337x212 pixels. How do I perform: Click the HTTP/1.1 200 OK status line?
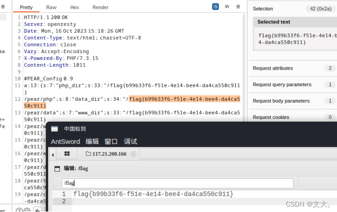click(46, 18)
